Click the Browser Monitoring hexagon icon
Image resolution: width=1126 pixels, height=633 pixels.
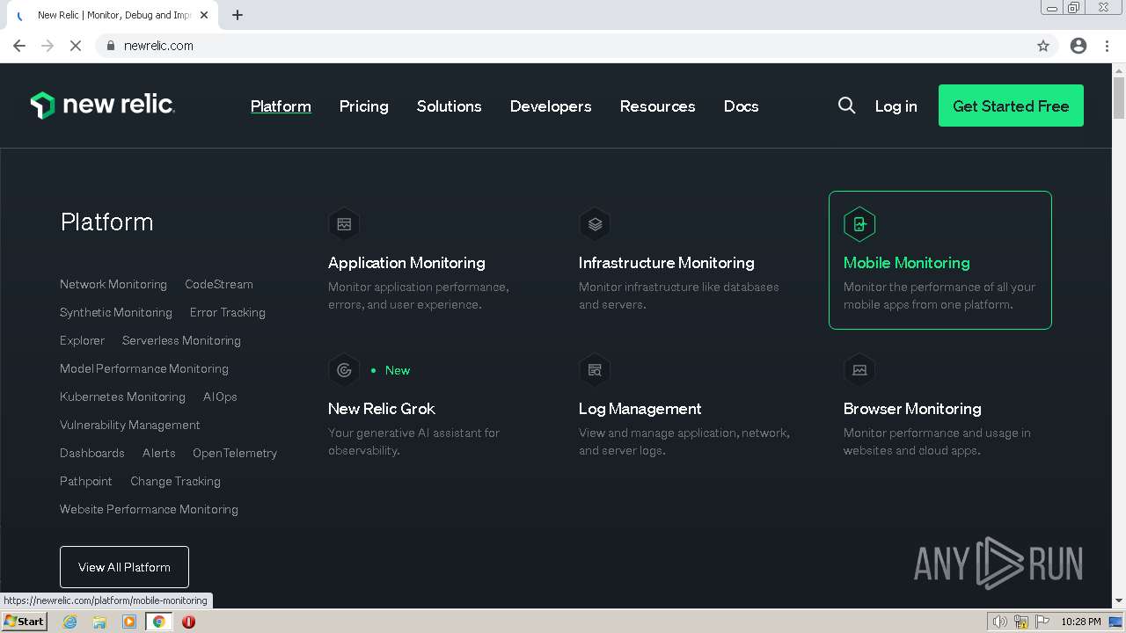click(x=859, y=370)
